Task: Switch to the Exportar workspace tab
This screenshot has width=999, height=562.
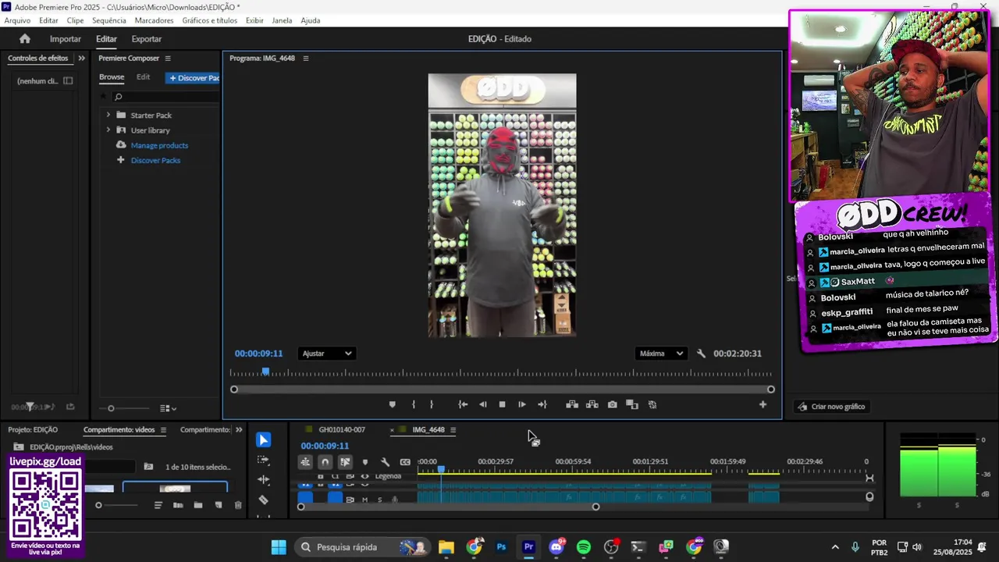Action: (x=147, y=39)
